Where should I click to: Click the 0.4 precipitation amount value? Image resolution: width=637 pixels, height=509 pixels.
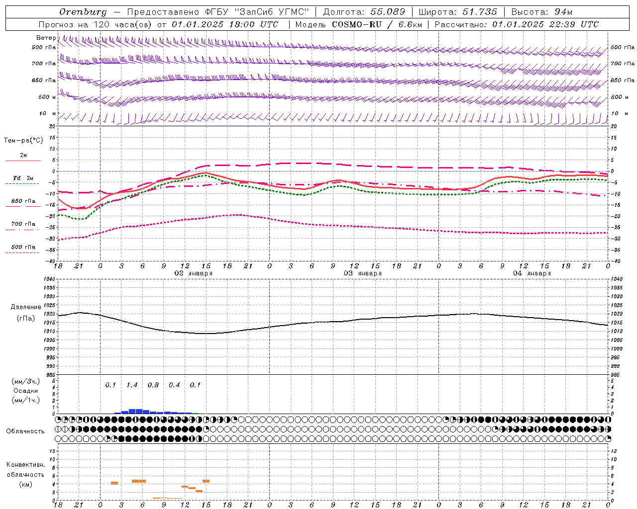(x=174, y=385)
